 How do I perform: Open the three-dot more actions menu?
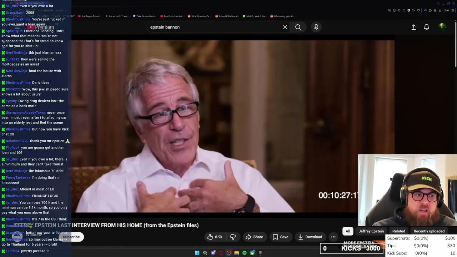pos(333,237)
